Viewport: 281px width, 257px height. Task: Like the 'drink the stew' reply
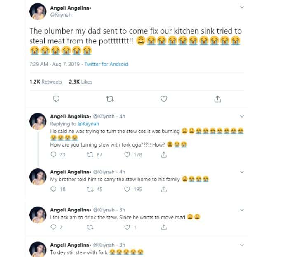128,227
